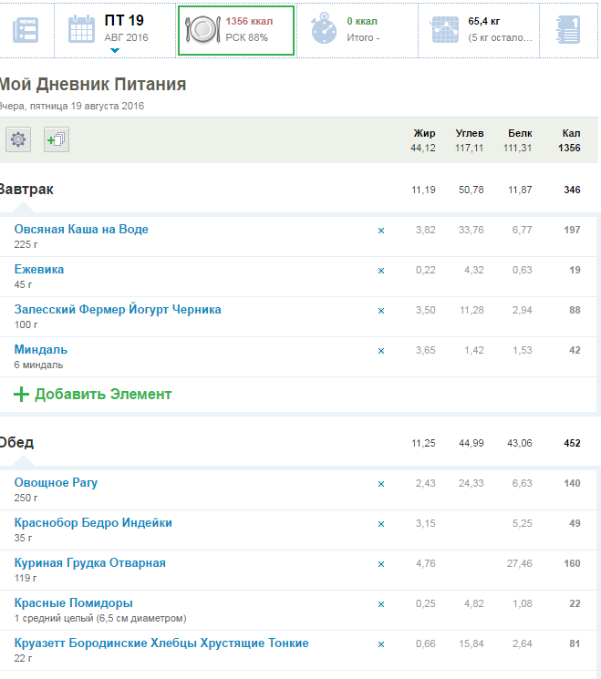The image size is (601, 679).
Task: Open the news feed icon
Action: (x=25, y=30)
